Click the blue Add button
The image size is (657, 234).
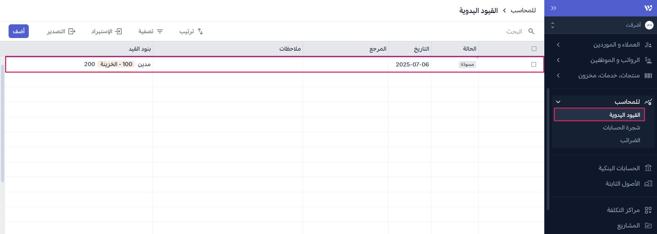[18, 31]
